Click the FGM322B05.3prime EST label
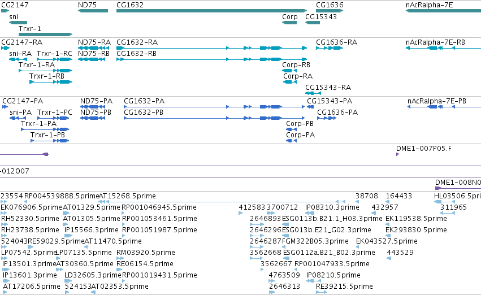Viewport: 481px width, 295px height. point(315,241)
